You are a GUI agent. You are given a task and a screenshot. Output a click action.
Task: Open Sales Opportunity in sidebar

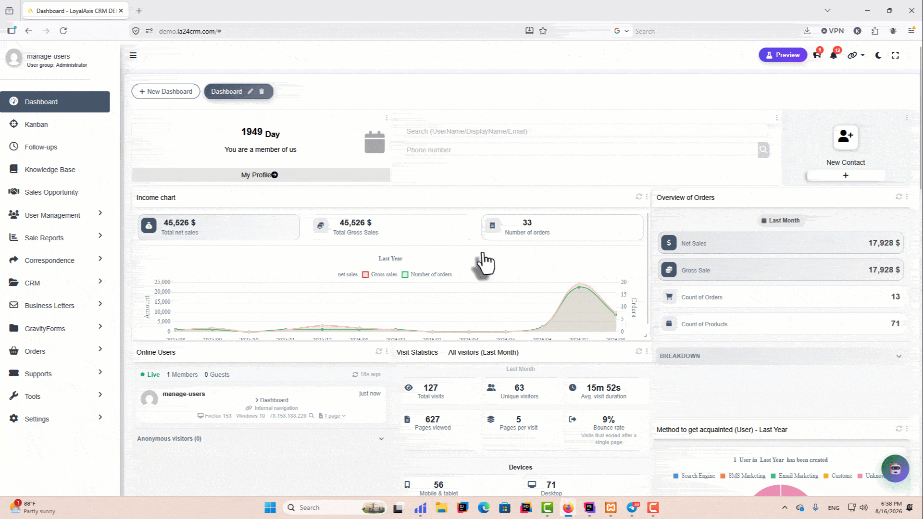click(55, 192)
